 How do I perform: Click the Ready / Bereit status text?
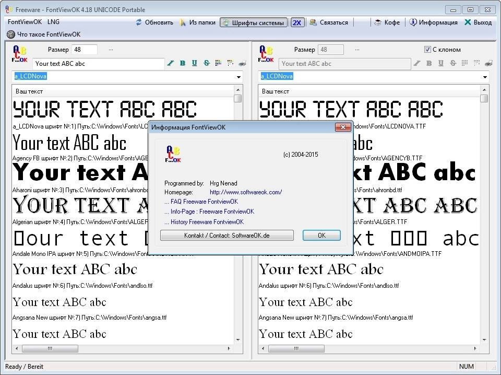[24, 366]
